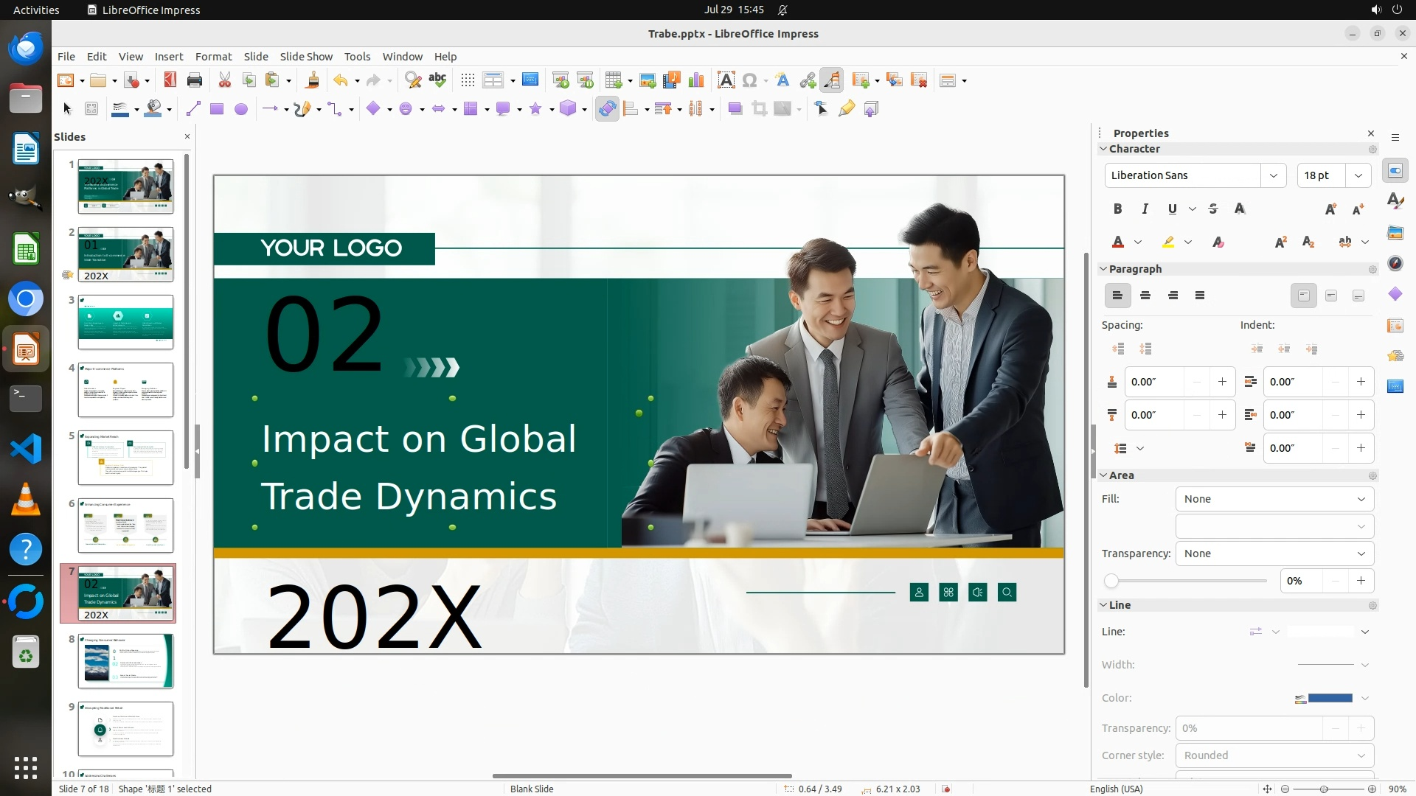Click the Export as PDF icon
The height and width of the screenshot is (796, 1416).
170,80
